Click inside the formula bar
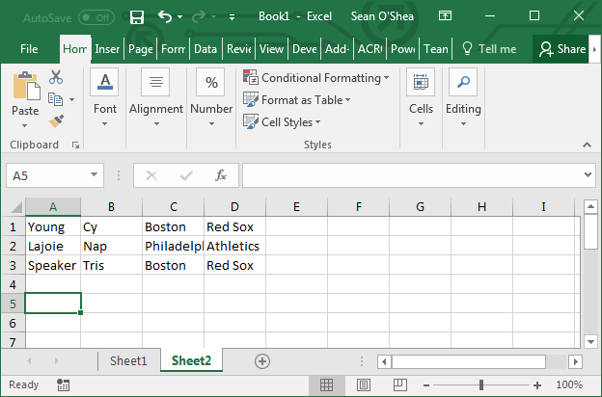This screenshot has width=602, height=397. pos(412,175)
